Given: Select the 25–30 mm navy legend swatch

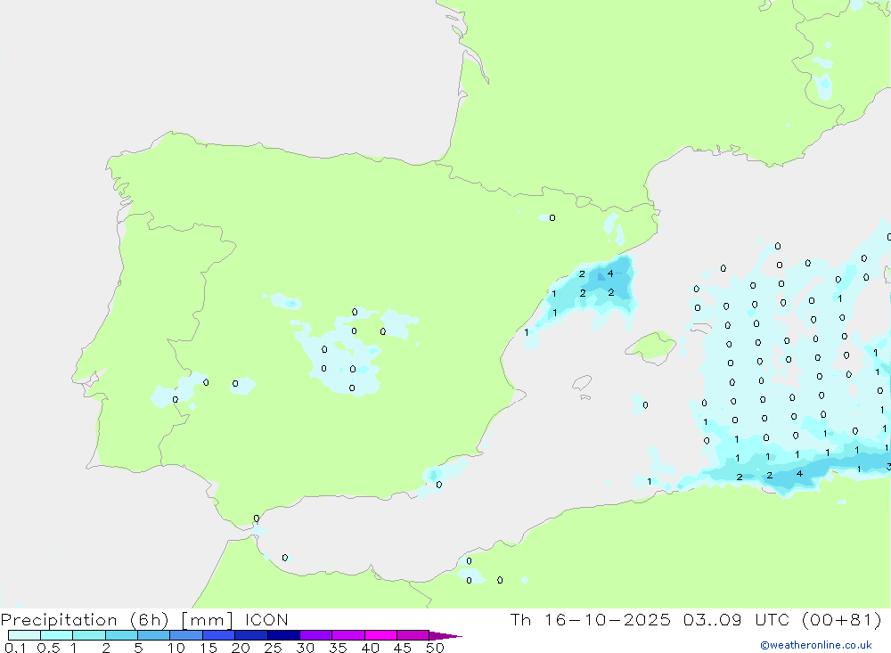Looking at the screenshot, I should (x=283, y=635).
